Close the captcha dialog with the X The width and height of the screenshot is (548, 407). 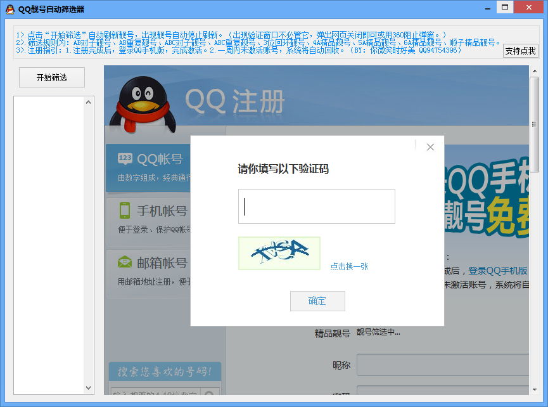pyautogui.click(x=430, y=147)
